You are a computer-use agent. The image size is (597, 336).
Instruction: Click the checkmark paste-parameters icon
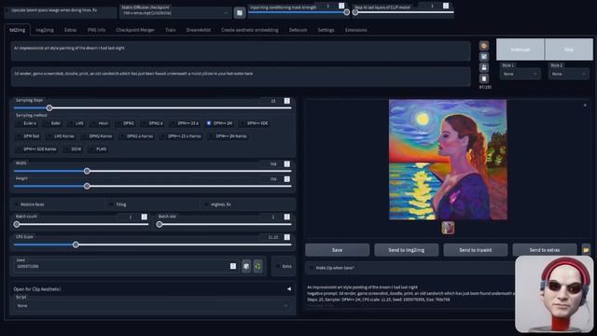(x=484, y=57)
